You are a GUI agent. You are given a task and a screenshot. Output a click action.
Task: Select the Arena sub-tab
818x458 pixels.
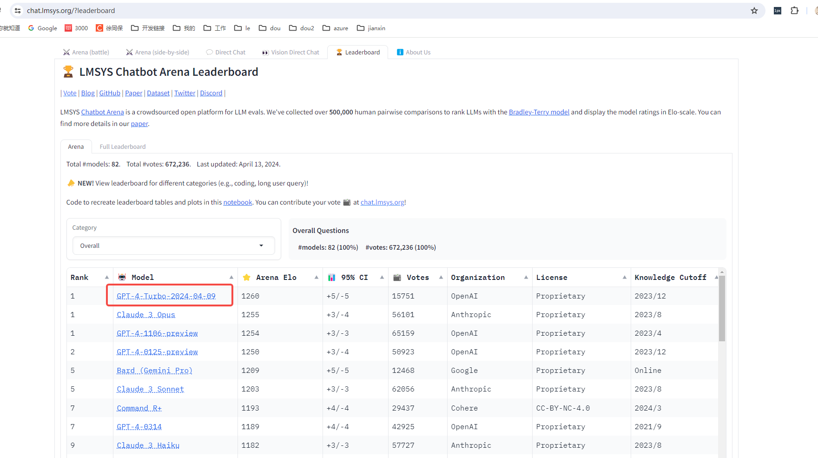pos(76,146)
